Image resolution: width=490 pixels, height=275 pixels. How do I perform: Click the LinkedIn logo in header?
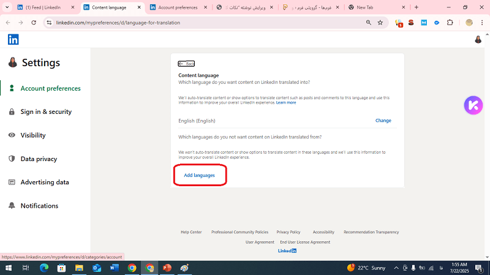pyautogui.click(x=13, y=39)
